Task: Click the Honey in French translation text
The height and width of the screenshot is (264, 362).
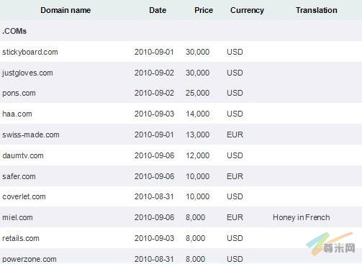Action: click(302, 217)
